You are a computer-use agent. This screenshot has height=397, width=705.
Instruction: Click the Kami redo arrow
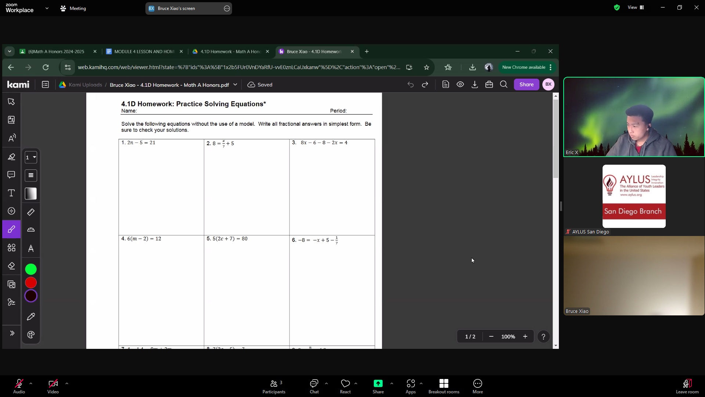(425, 85)
